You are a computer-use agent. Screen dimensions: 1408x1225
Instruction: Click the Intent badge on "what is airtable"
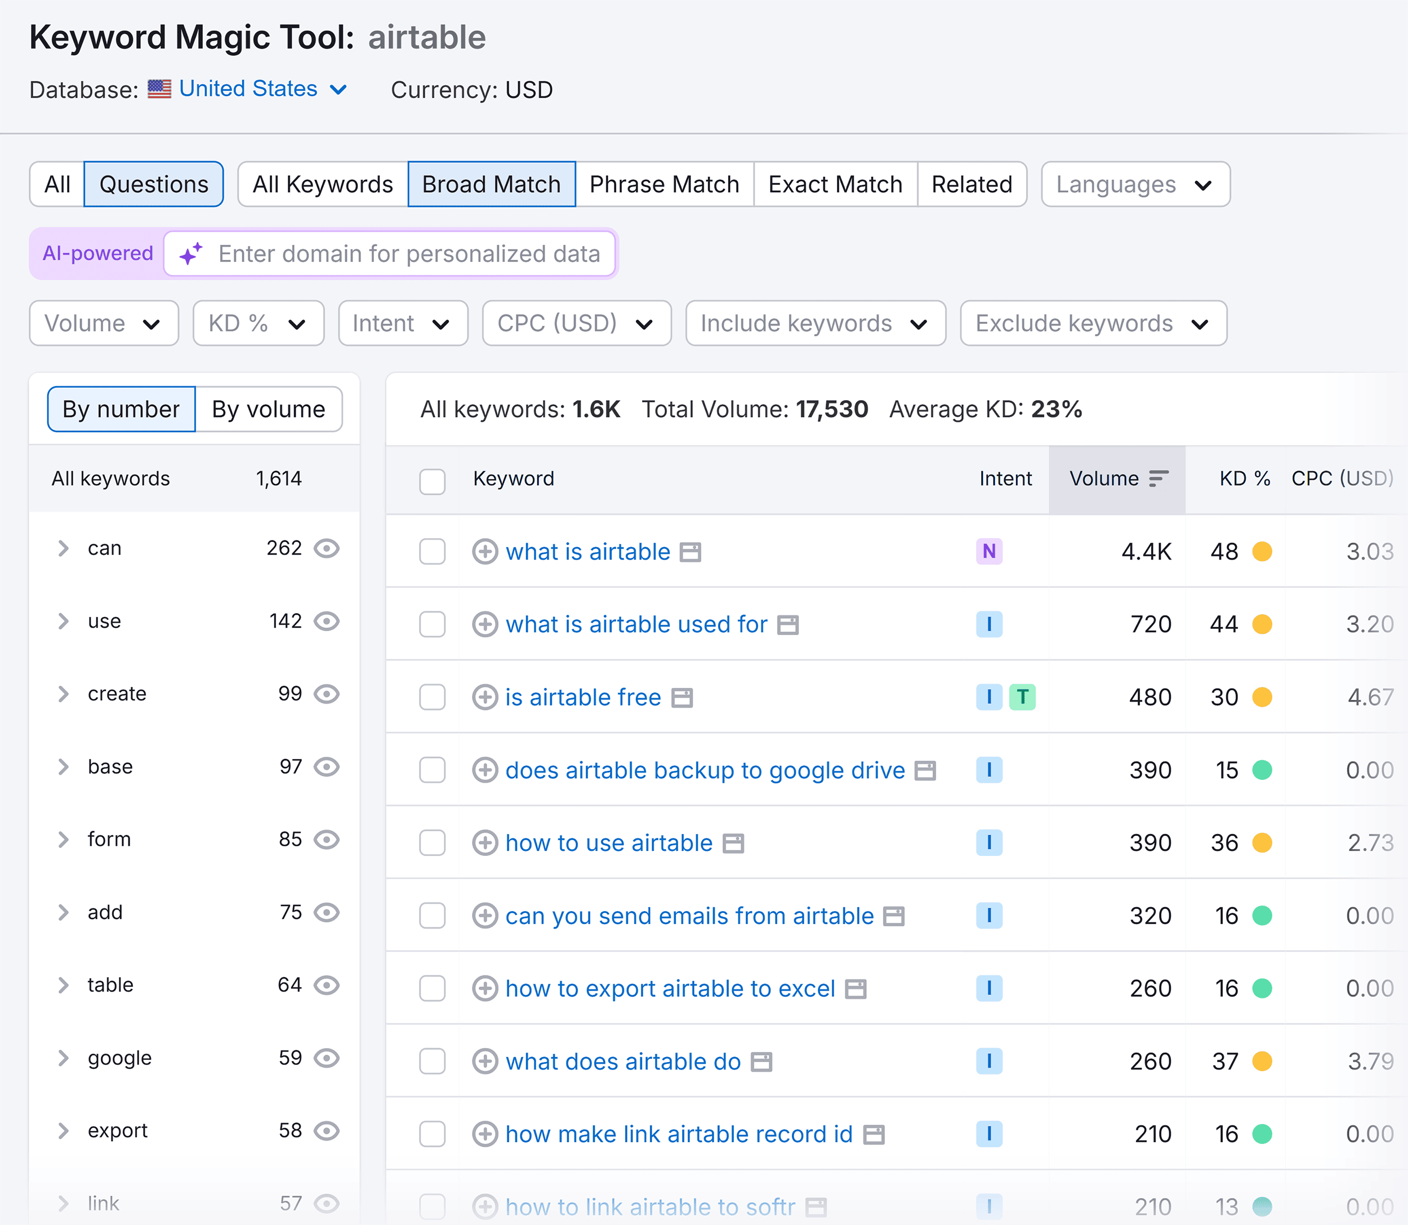pyautogui.click(x=989, y=552)
